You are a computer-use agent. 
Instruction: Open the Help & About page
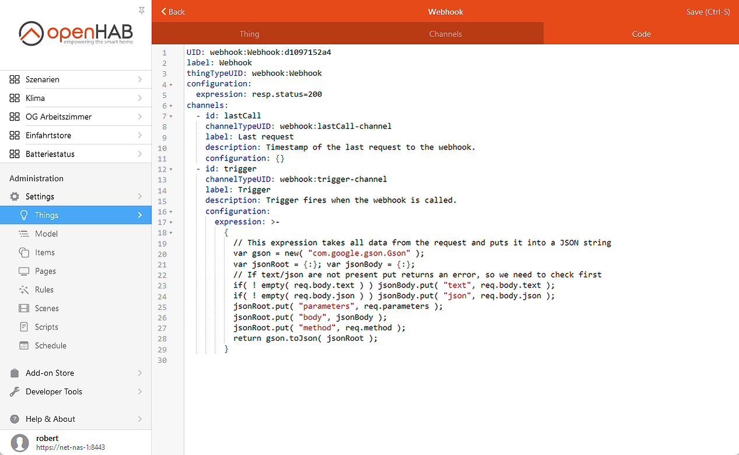pos(76,419)
